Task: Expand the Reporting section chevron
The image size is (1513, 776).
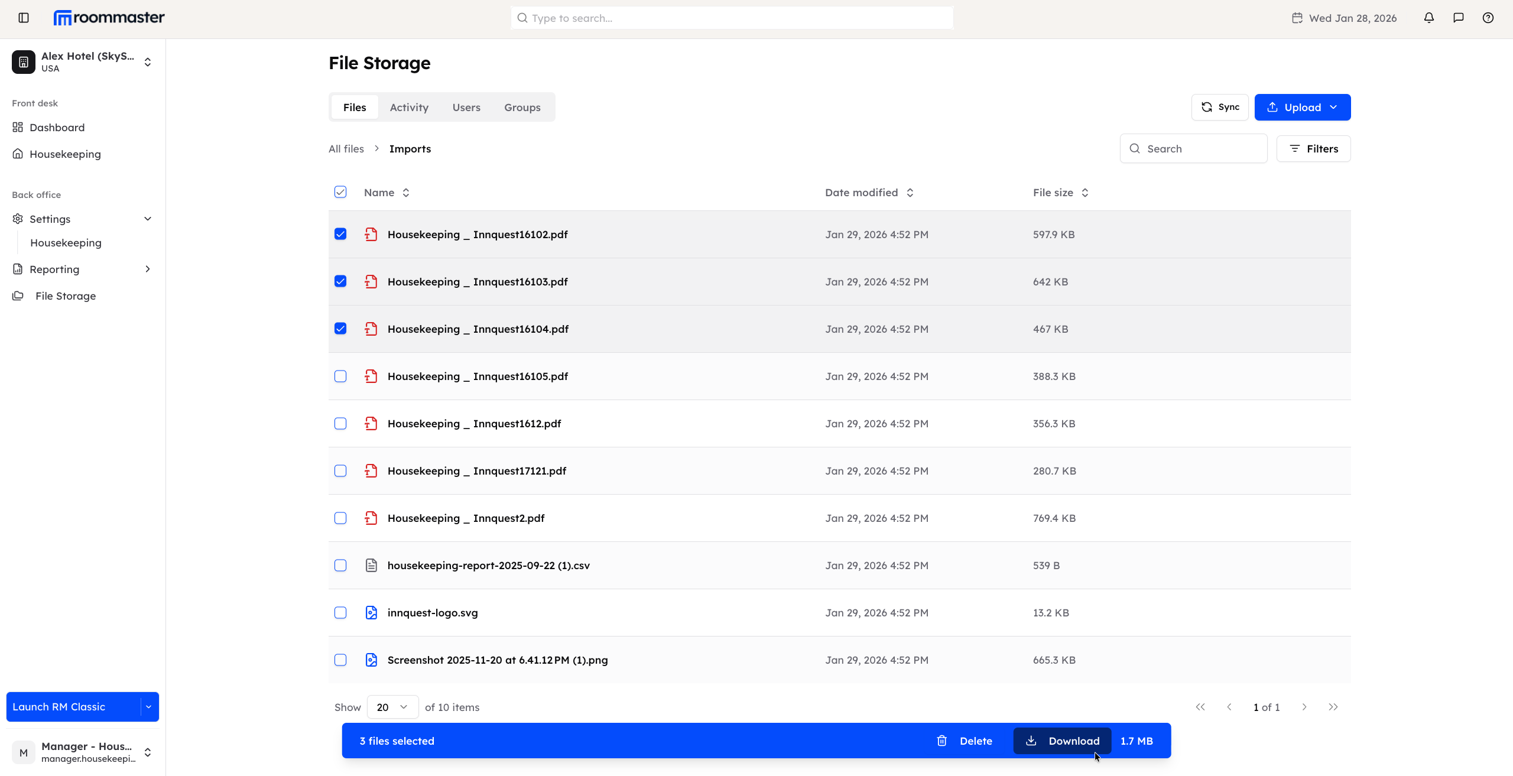Action: [147, 269]
